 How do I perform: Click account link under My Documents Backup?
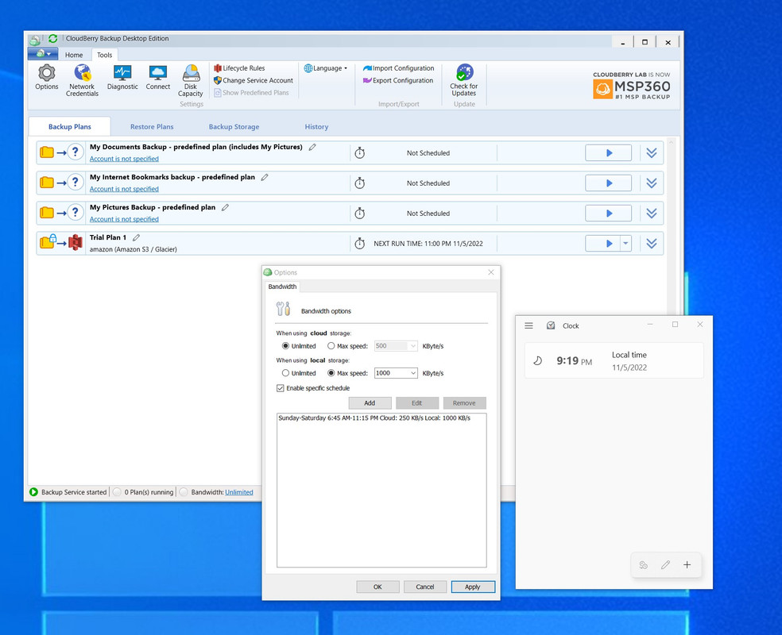click(x=124, y=159)
